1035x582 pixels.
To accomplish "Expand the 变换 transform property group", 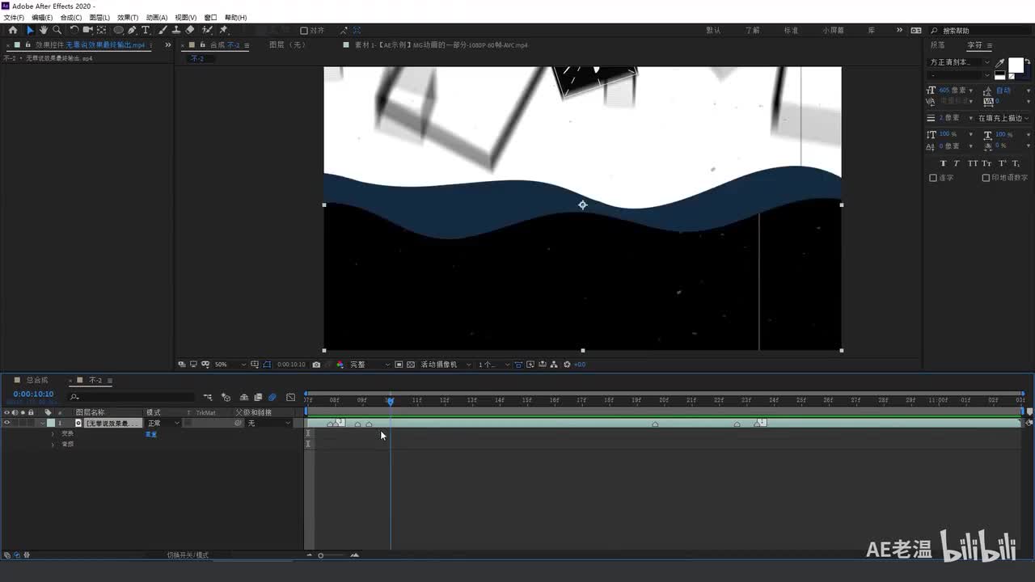I will click(53, 434).
